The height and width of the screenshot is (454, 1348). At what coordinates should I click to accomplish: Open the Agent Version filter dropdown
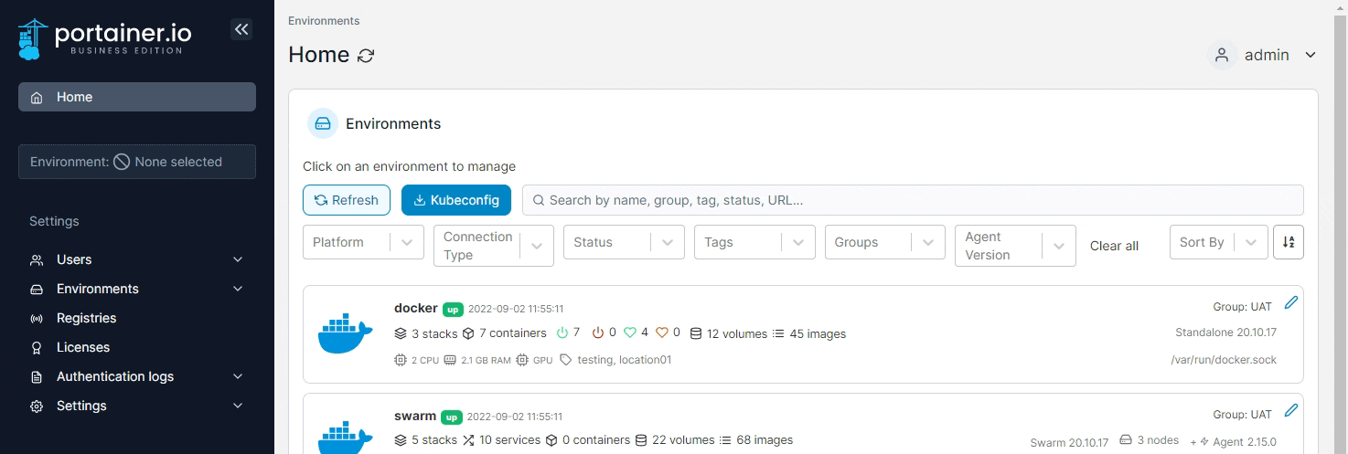click(x=1015, y=246)
